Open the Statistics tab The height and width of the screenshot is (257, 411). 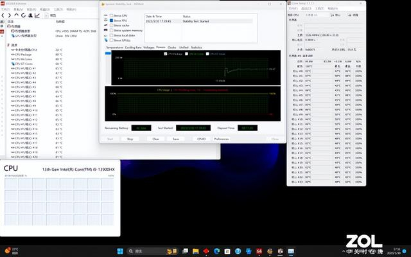click(196, 48)
